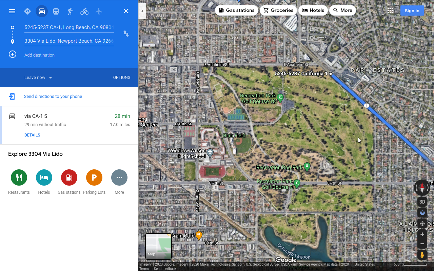
Task: Open Send feedback link
Action: tap(165, 269)
